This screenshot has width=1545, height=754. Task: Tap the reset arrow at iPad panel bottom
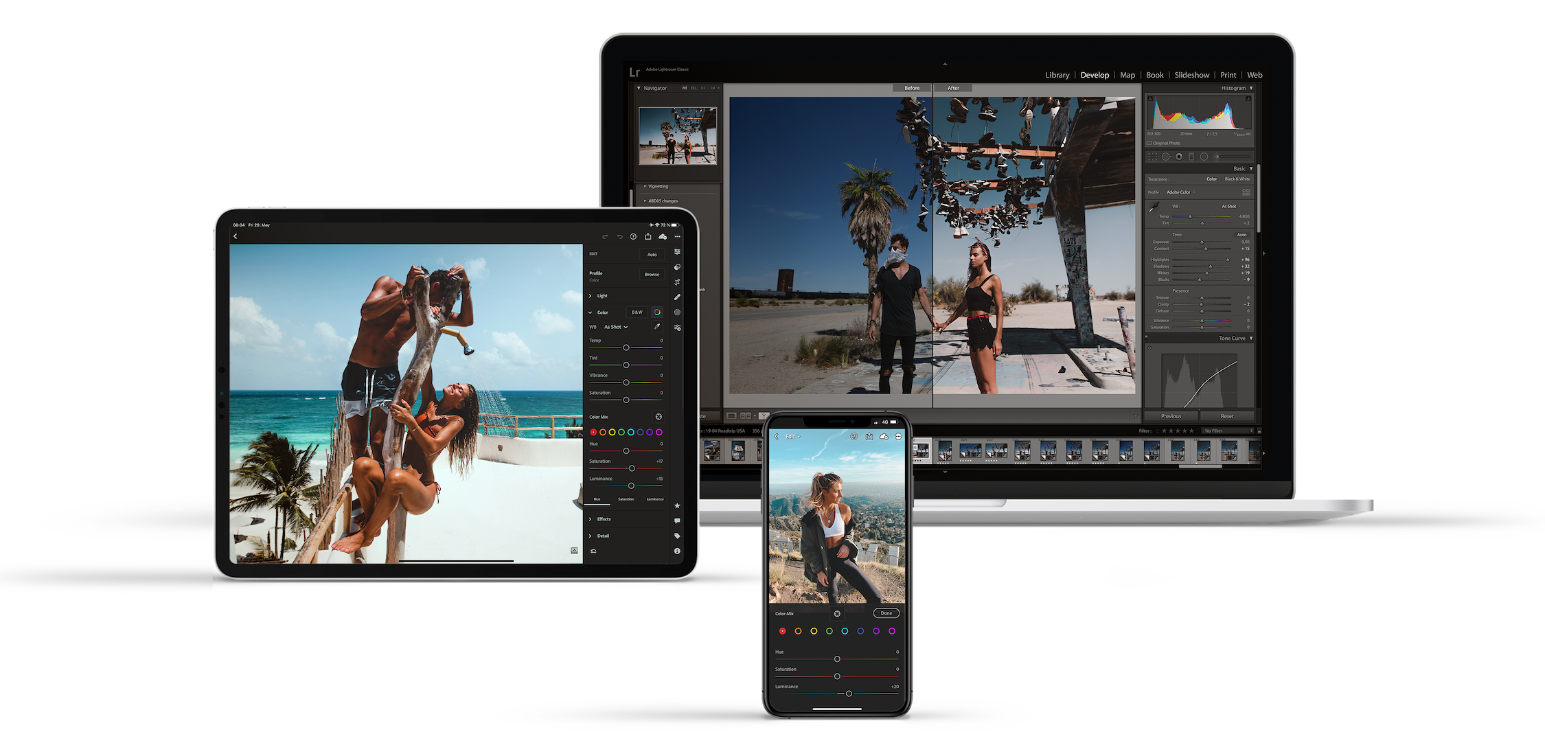[x=593, y=551]
